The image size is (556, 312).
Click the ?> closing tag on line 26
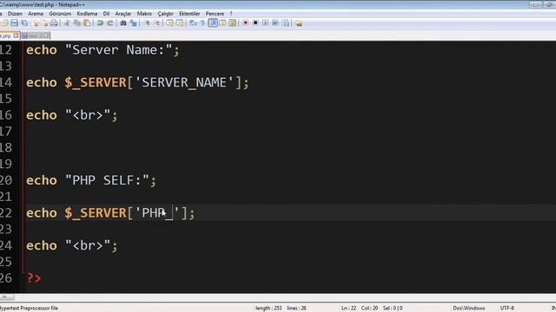click(x=34, y=278)
